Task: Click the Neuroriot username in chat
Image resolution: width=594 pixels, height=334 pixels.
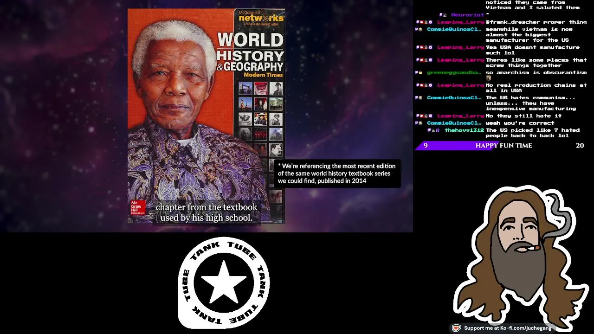Action: (x=467, y=15)
